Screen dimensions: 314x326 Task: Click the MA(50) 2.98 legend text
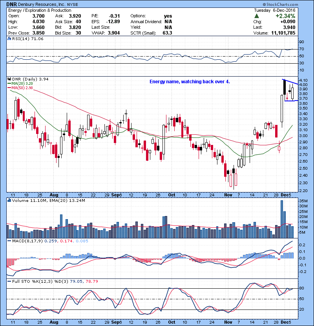tap(22, 88)
